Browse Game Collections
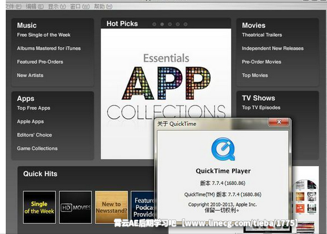 click(37, 149)
